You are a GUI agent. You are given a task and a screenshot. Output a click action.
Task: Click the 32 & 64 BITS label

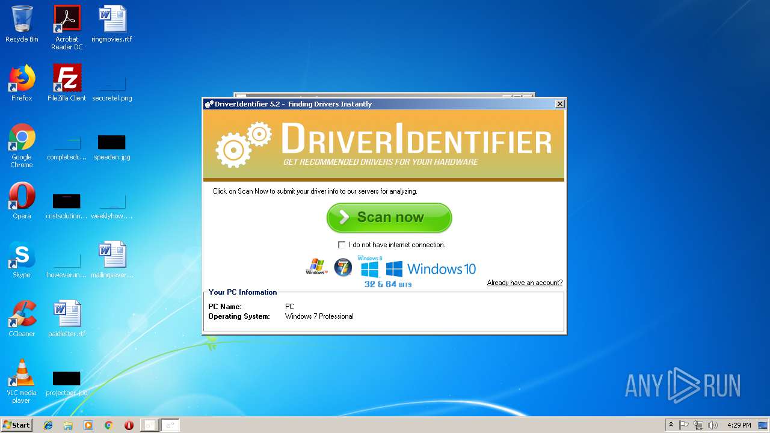pos(388,284)
